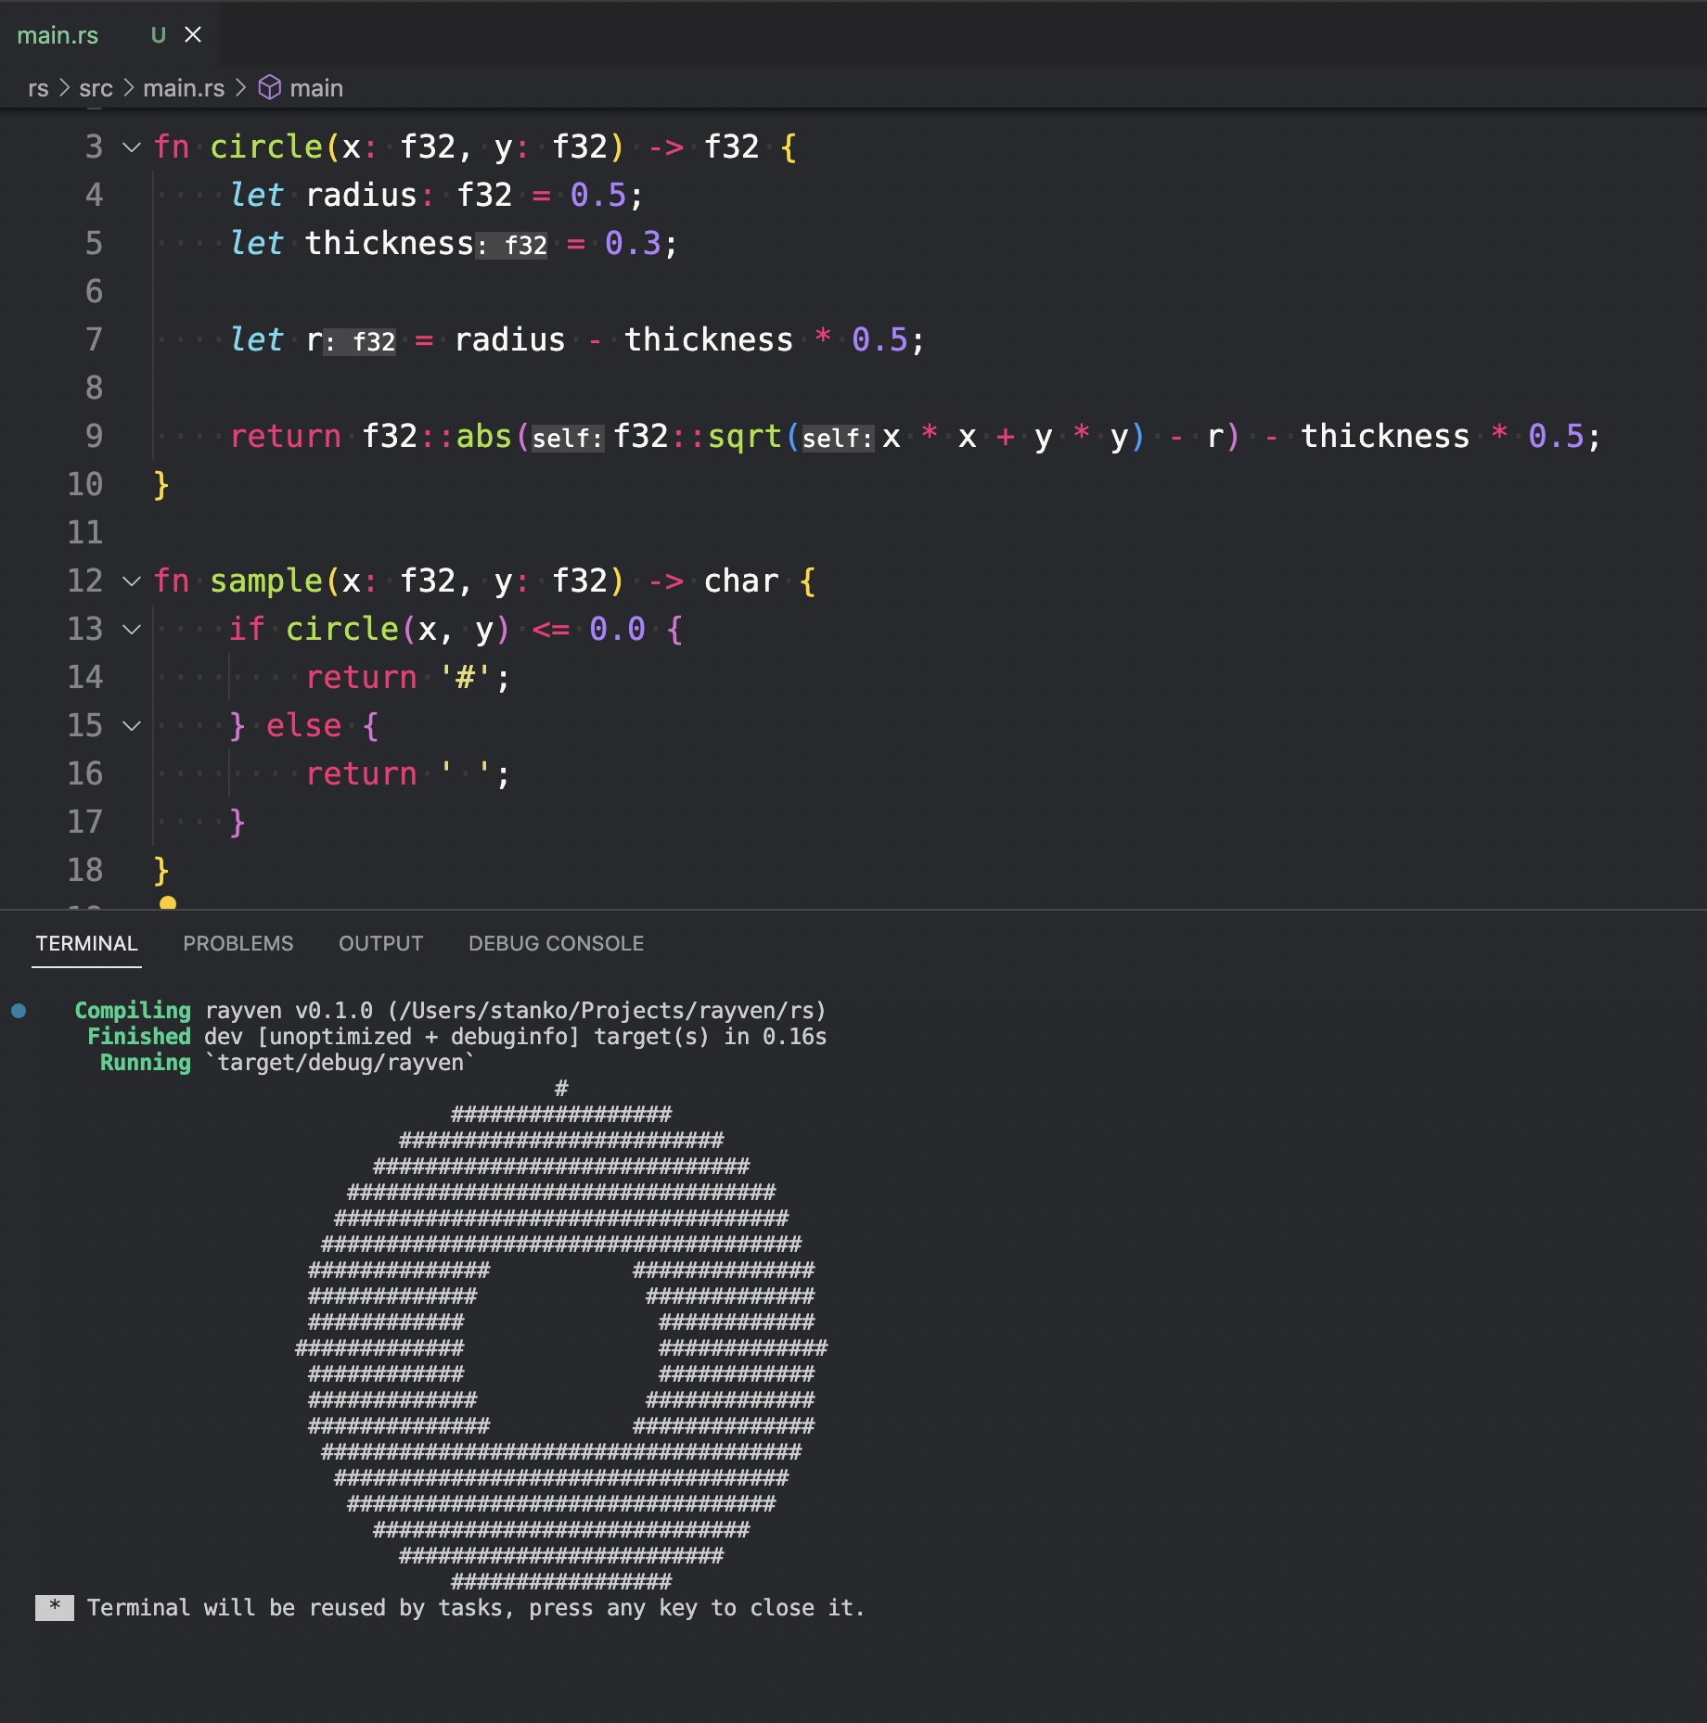Click the 0.3 thickness value

(633, 243)
